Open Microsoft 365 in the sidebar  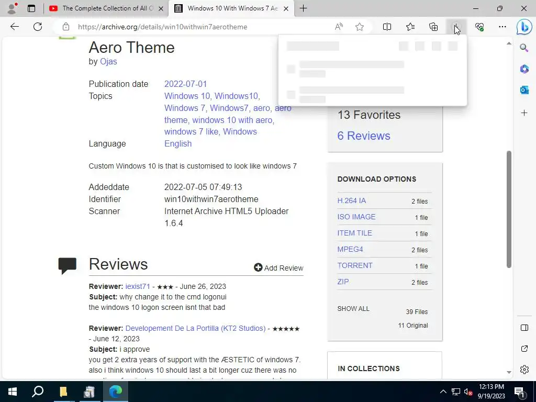(x=524, y=69)
